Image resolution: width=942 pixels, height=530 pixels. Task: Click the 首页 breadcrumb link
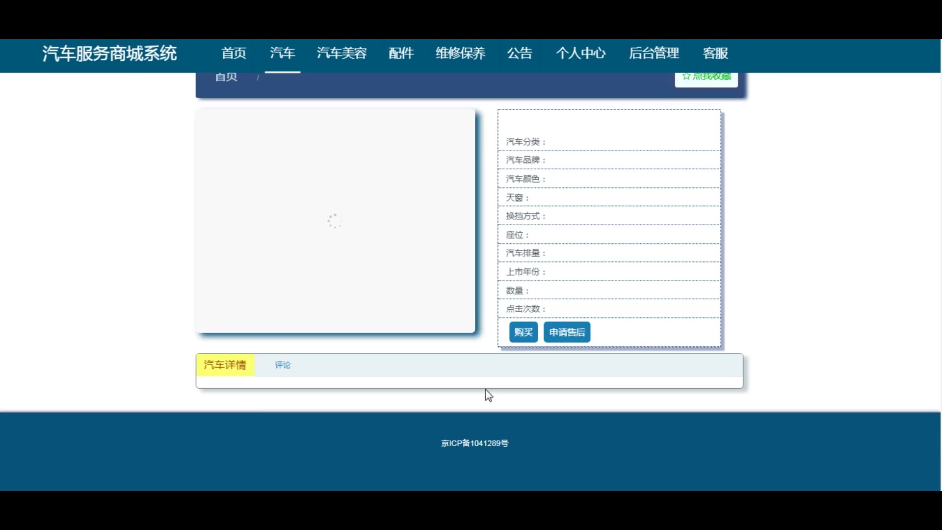tap(226, 77)
